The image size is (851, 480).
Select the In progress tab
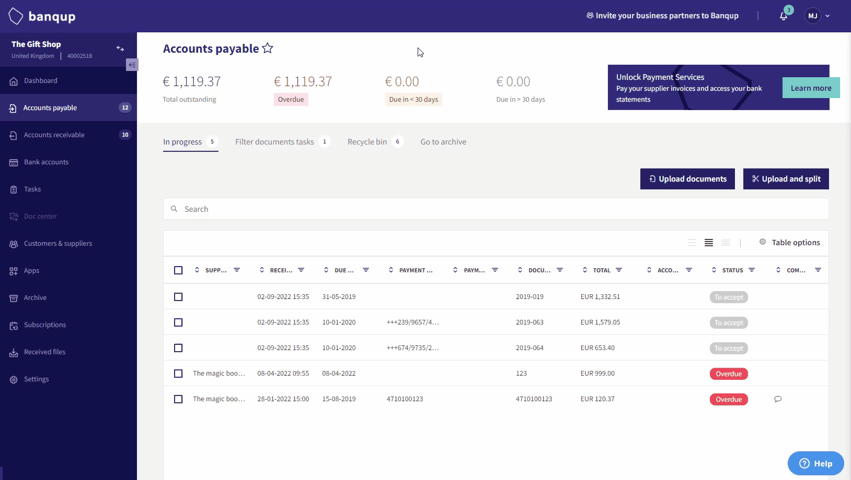tap(190, 142)
